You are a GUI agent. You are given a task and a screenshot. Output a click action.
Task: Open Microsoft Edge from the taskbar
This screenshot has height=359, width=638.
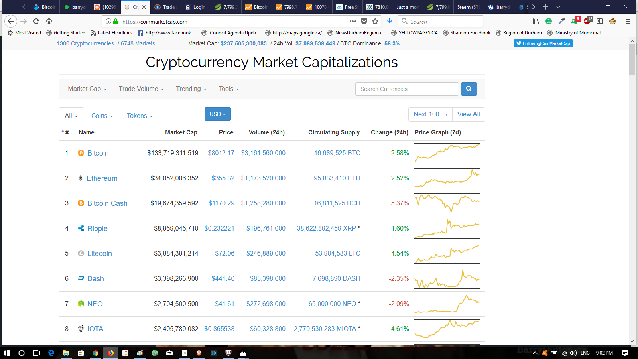[x=51, y=353]
